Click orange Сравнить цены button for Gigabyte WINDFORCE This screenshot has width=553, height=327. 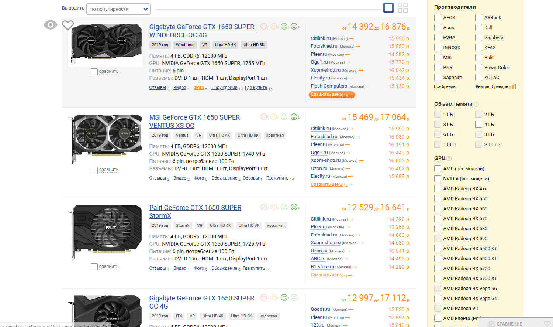[x=332, y=95]
